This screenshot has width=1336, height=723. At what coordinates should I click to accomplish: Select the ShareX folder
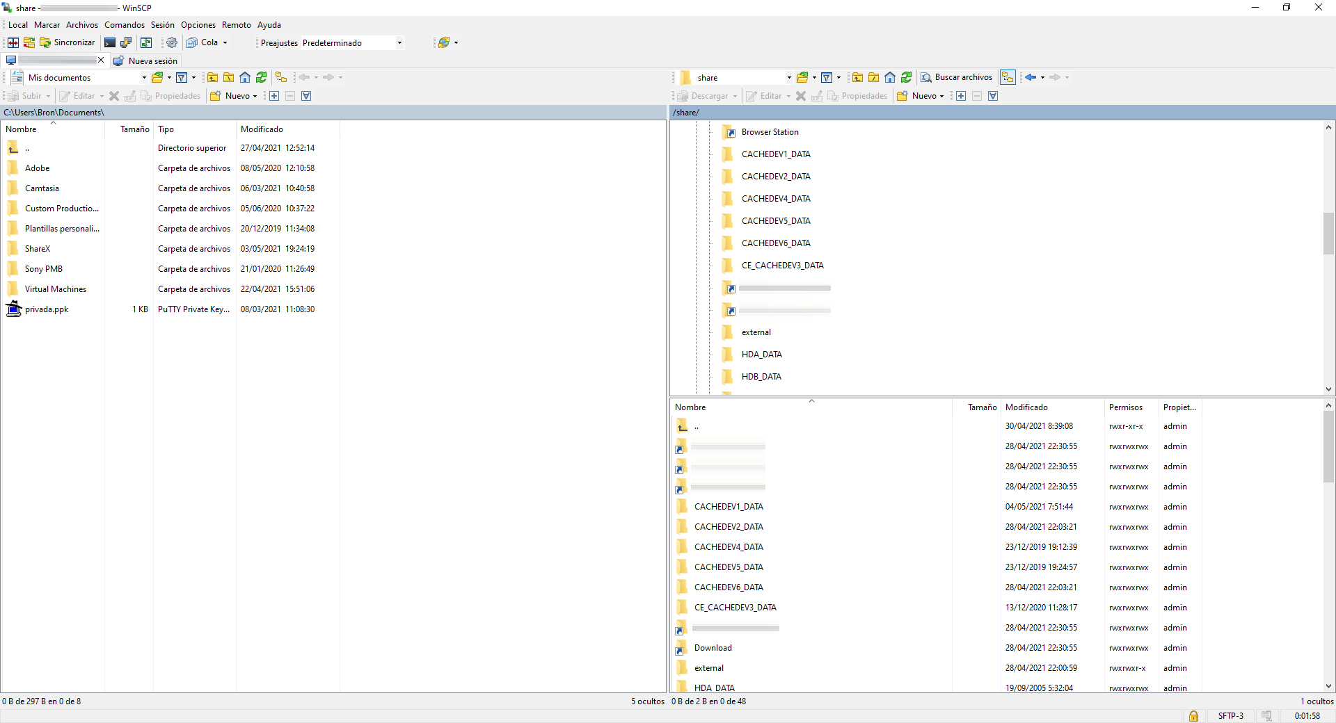coord(38,249)
